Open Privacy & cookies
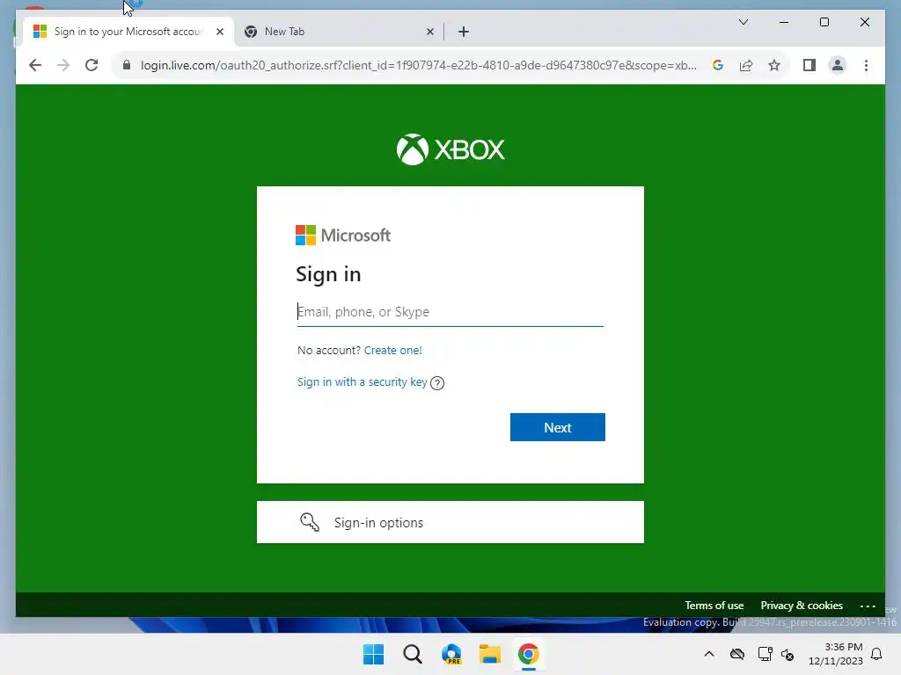This screenshot has width=901, height=675. pyautogui.click(x=802, y=606)
